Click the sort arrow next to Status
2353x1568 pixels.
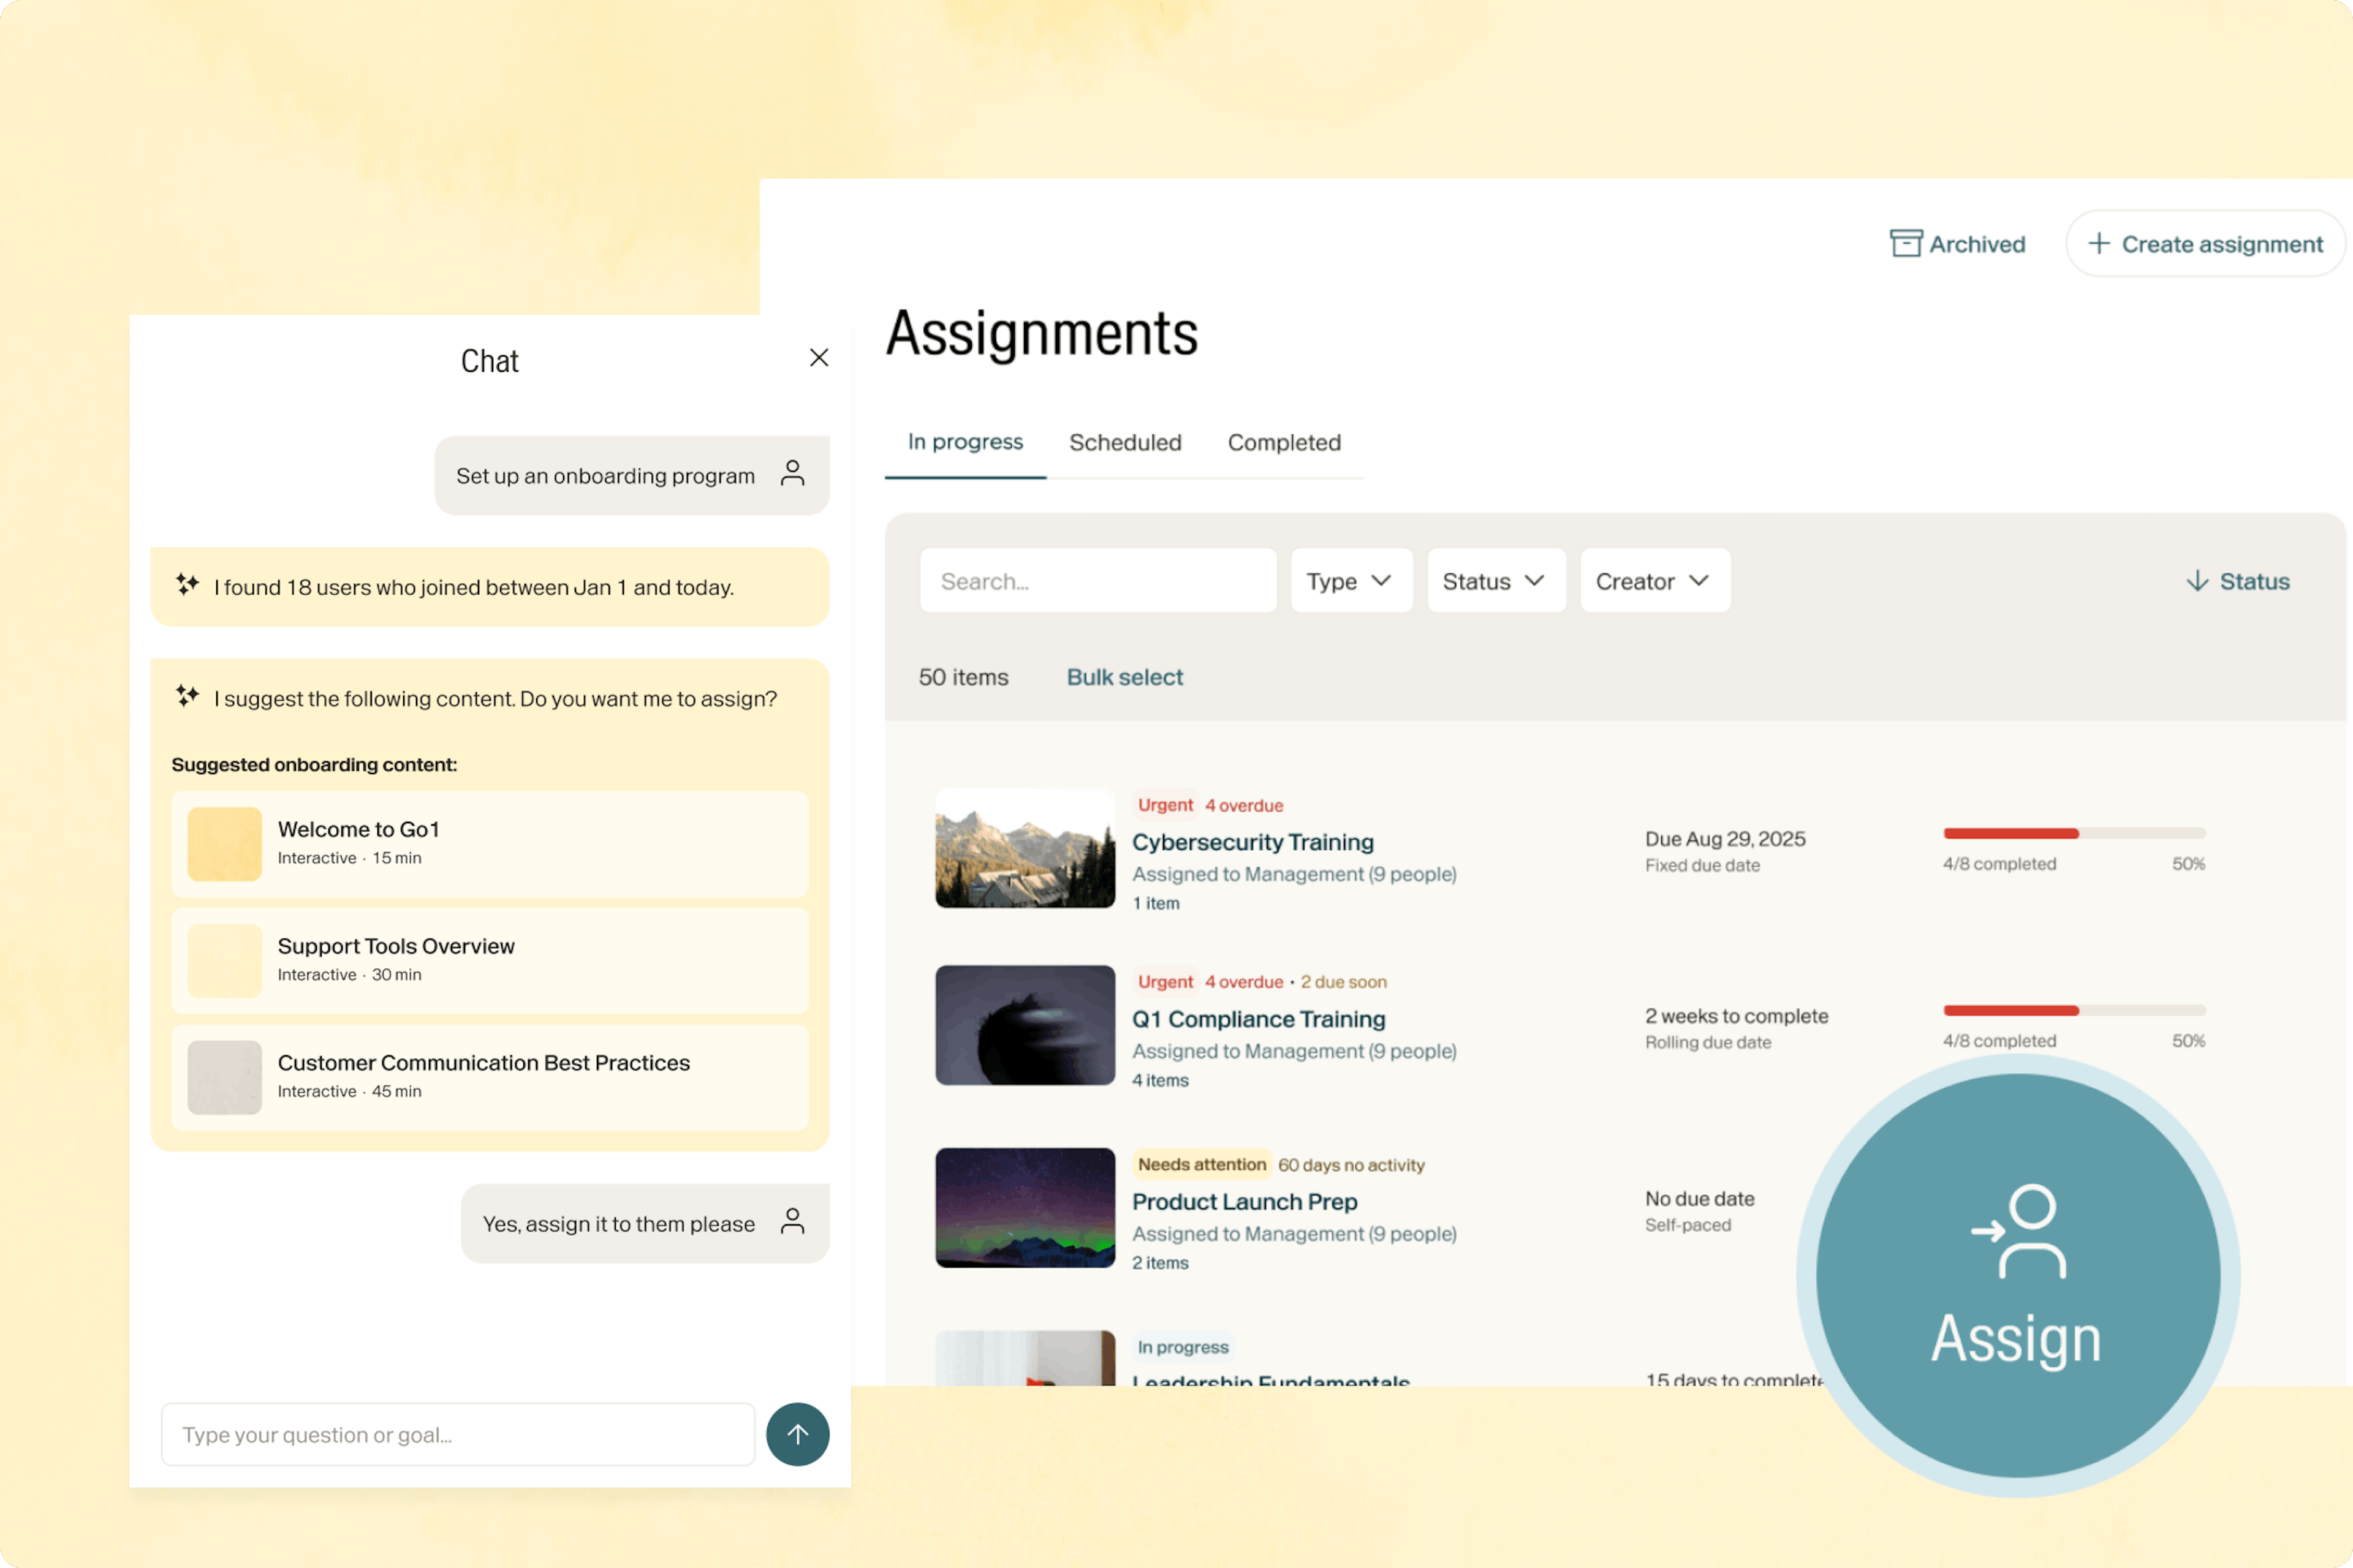click(x=2197, y=581)
